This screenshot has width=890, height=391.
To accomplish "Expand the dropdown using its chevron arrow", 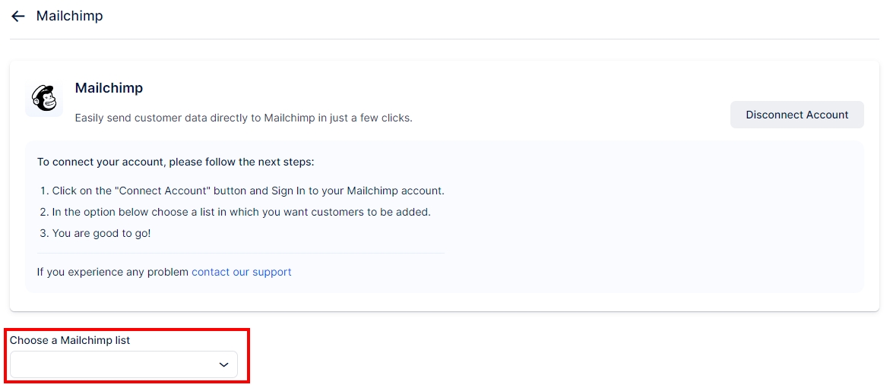I will click(x=223, y=365).
